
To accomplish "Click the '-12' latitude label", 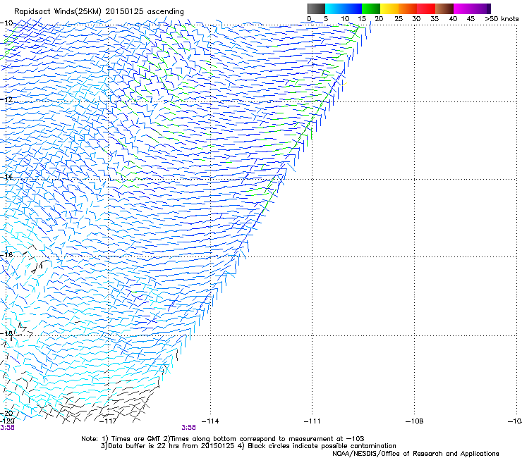I will point(6,100).
